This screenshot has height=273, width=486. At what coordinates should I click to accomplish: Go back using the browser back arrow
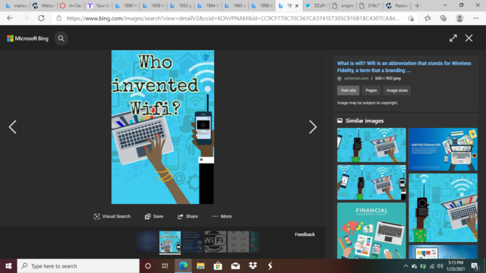pyautogui.click(x=10, y=18)
